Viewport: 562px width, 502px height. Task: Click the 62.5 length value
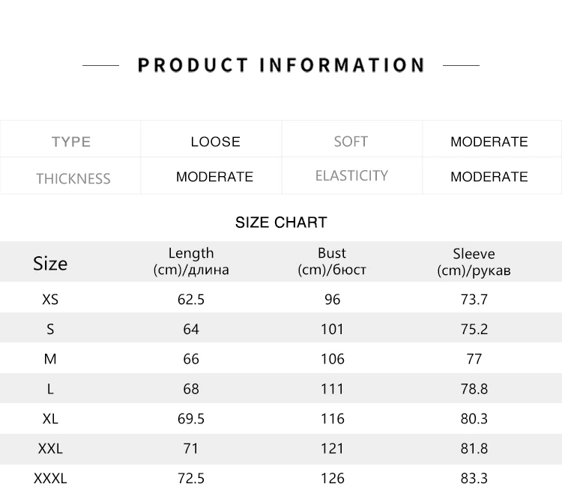pos(191,299)
